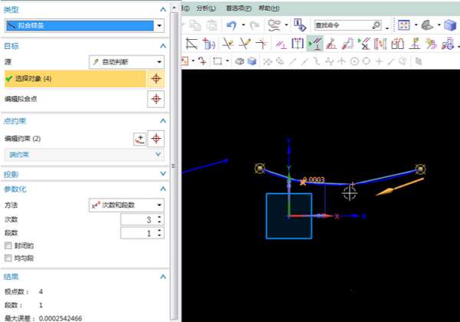Click the undo arrow icon in toolbar
The image size is (460, 322).
pyautogui.click(x=231, y=25)
